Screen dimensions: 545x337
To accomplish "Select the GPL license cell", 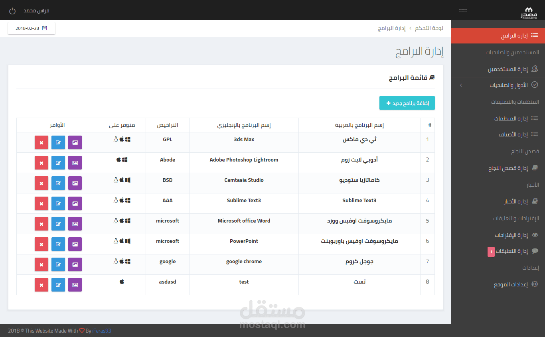I will tap(168, 142).
